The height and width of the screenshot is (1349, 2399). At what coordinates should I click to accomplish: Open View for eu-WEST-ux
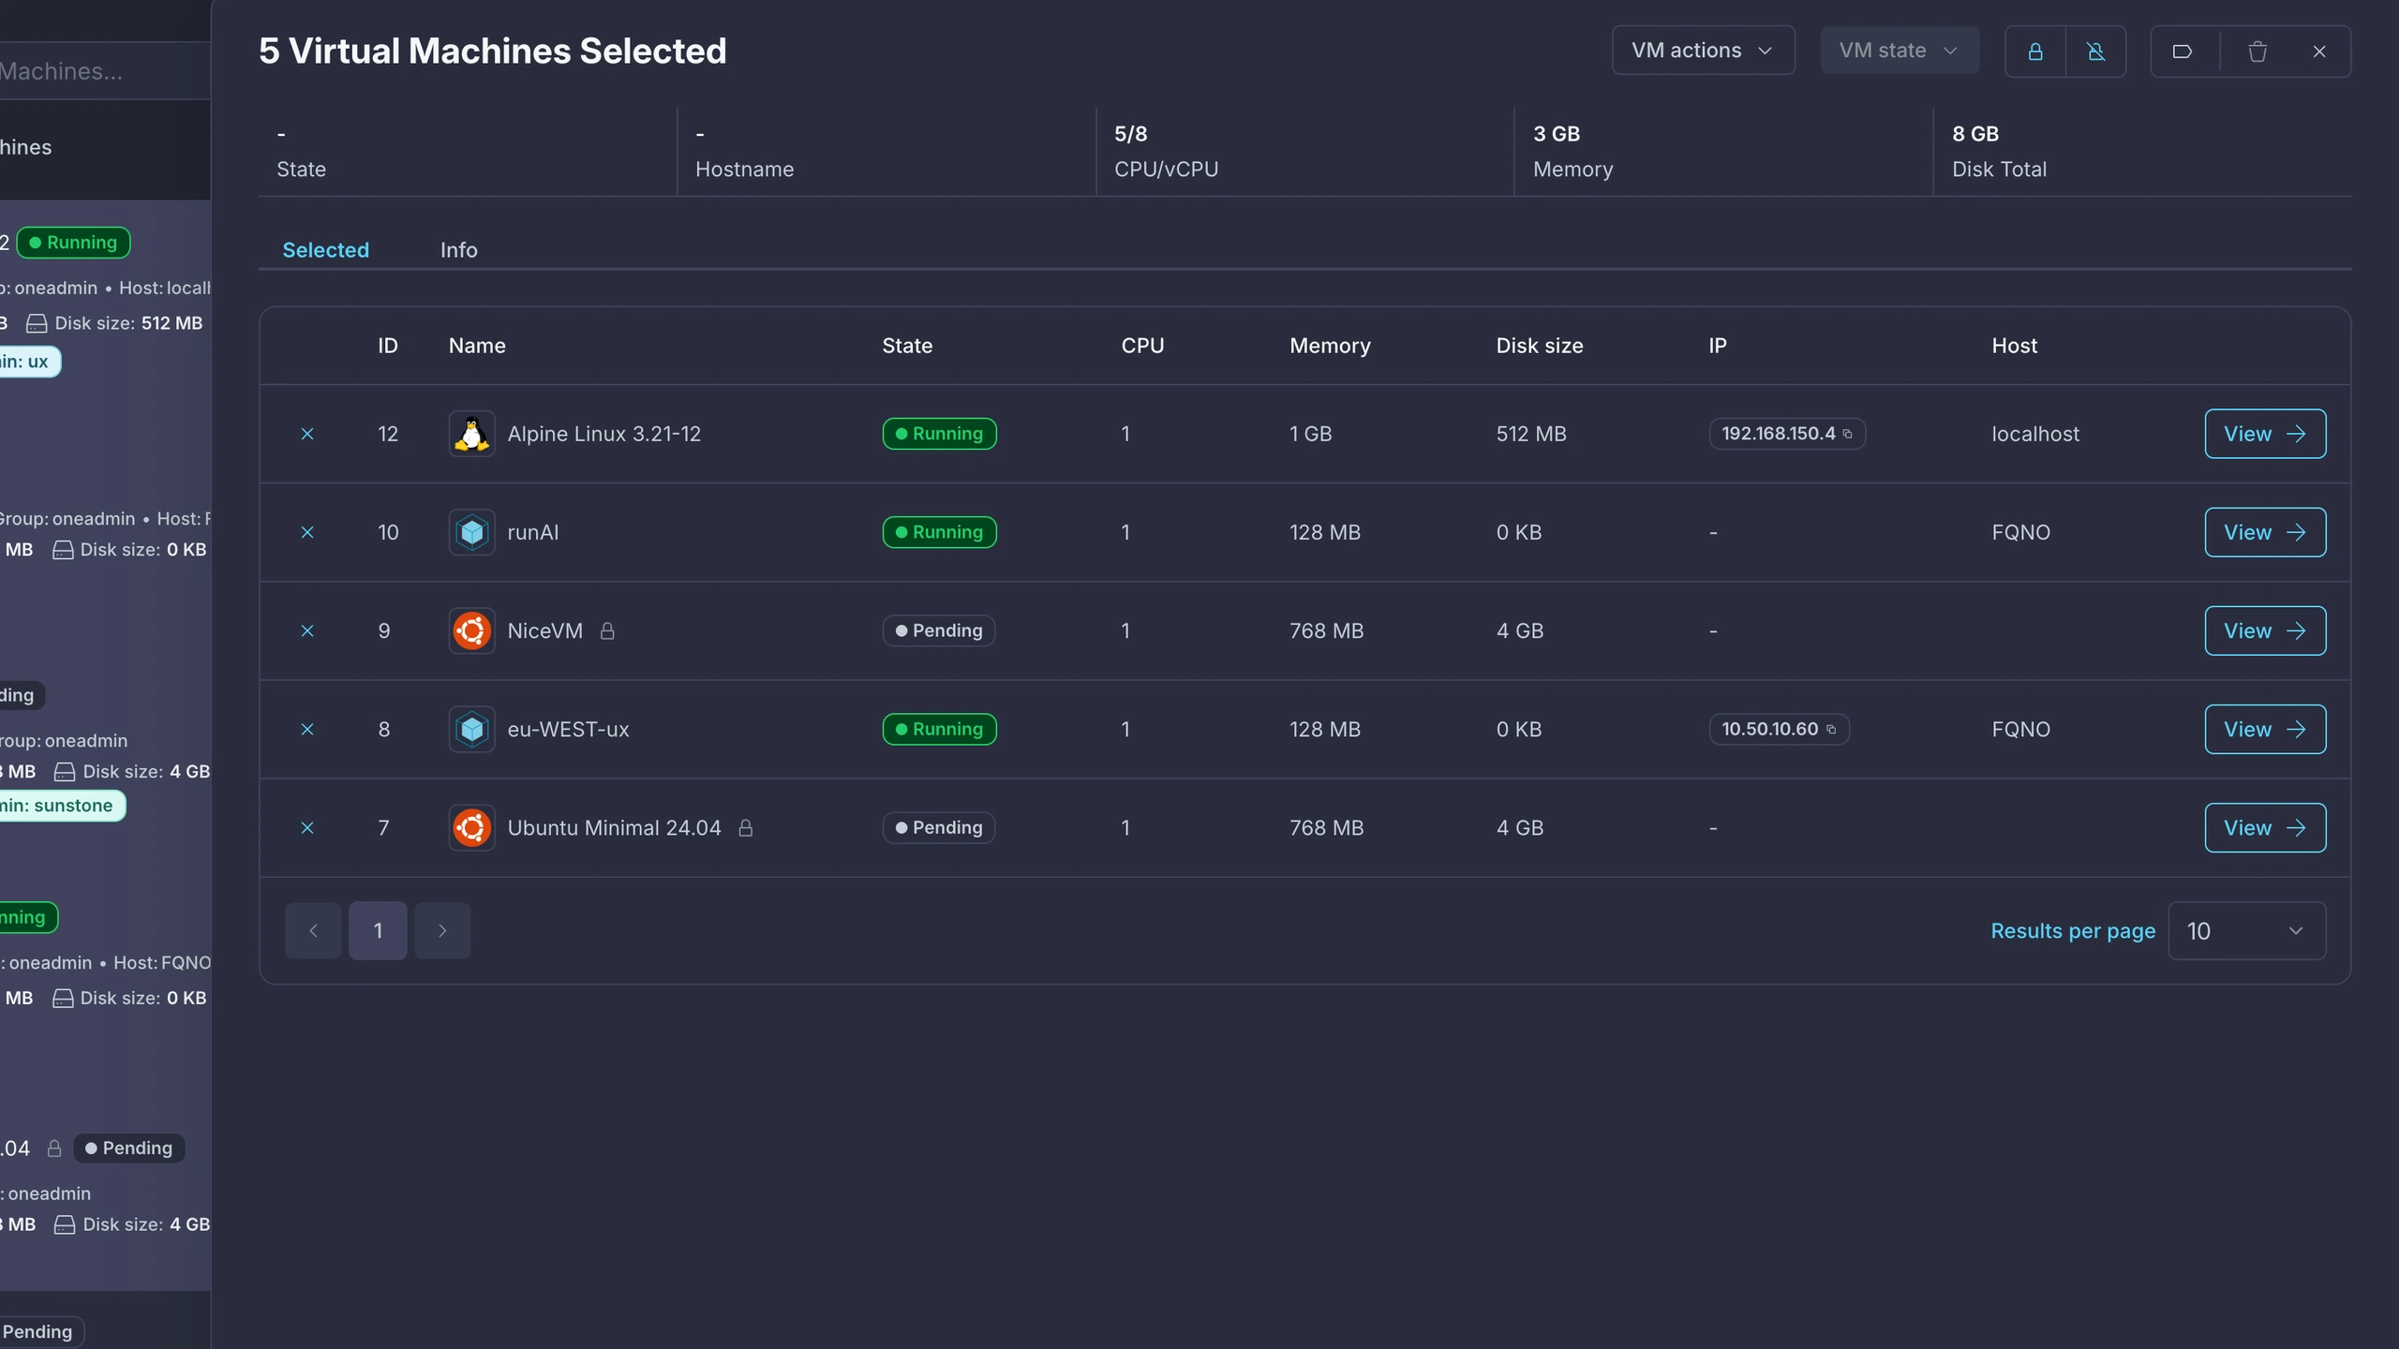click(x=2265, y=729)
